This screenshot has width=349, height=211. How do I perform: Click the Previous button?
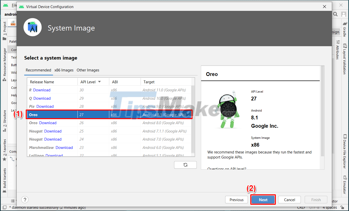pos(236,199)
